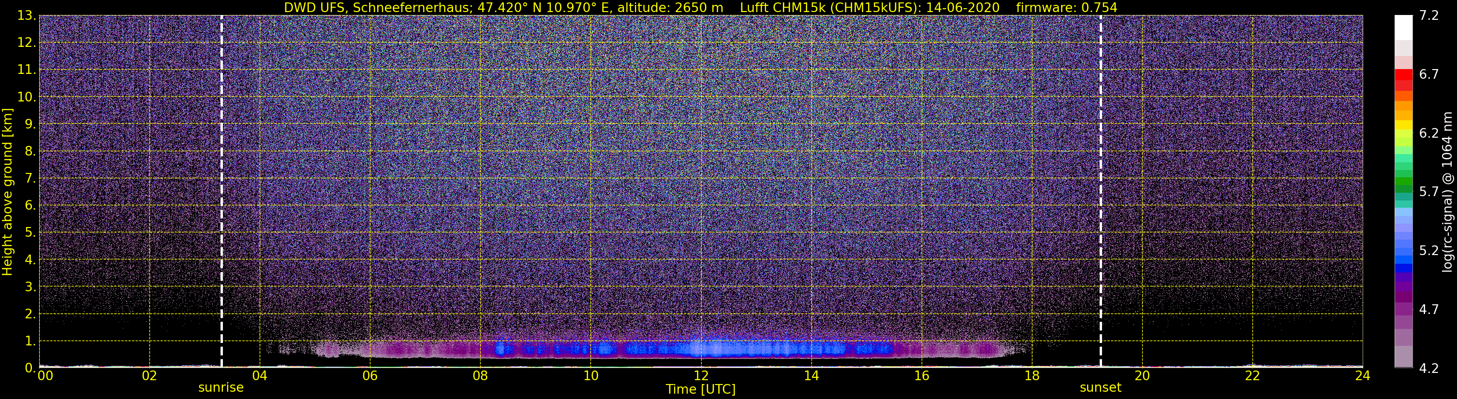Click the red segment of the colorbar
Image resolution: width=1457 pixels, height=399 pixels.
[x=1403, y=74]
